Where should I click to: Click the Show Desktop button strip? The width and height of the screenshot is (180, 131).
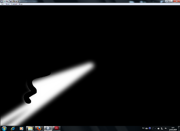179,128
